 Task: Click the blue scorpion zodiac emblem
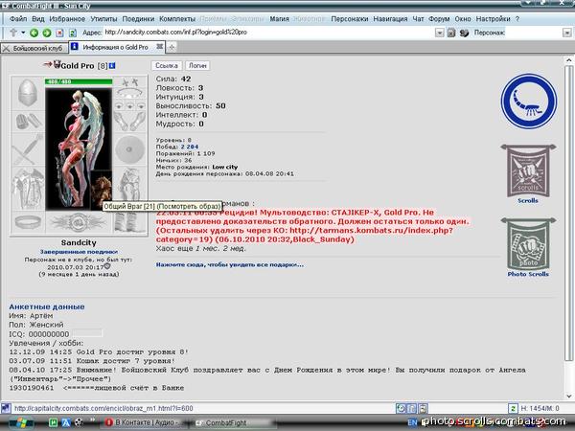(x=528, y=102)
